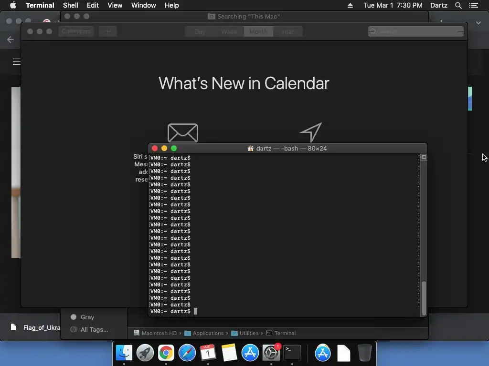Click the Flag_of_Ukra file name
Viewport: 489px width, 366px height.
pos(42,327)
